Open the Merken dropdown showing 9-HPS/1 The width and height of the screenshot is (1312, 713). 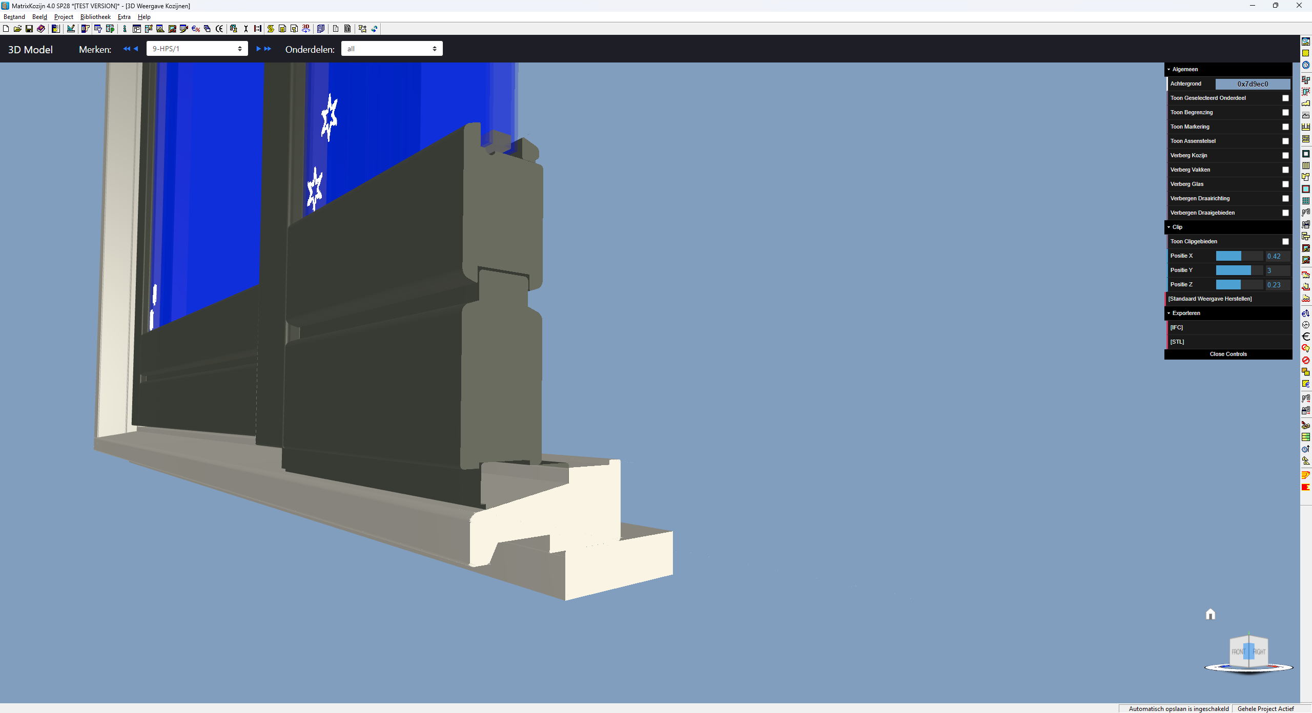click(197, 49)
